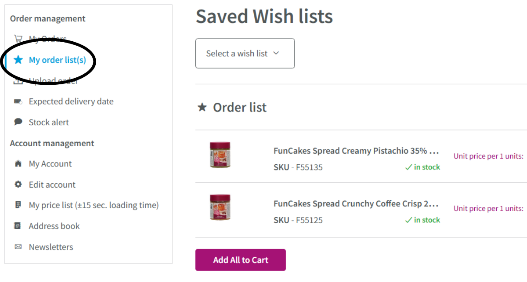Open FunCakes Spread Crunchy Coffee Crisp link
The image size is (527, 282).
pos(356,204)
